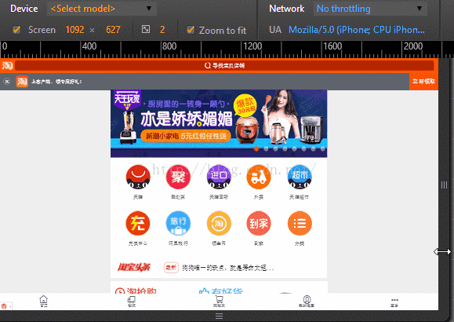The image size is (454, 322).
Task: Click the blue 有好货 section heading
Action: (221, 291)
